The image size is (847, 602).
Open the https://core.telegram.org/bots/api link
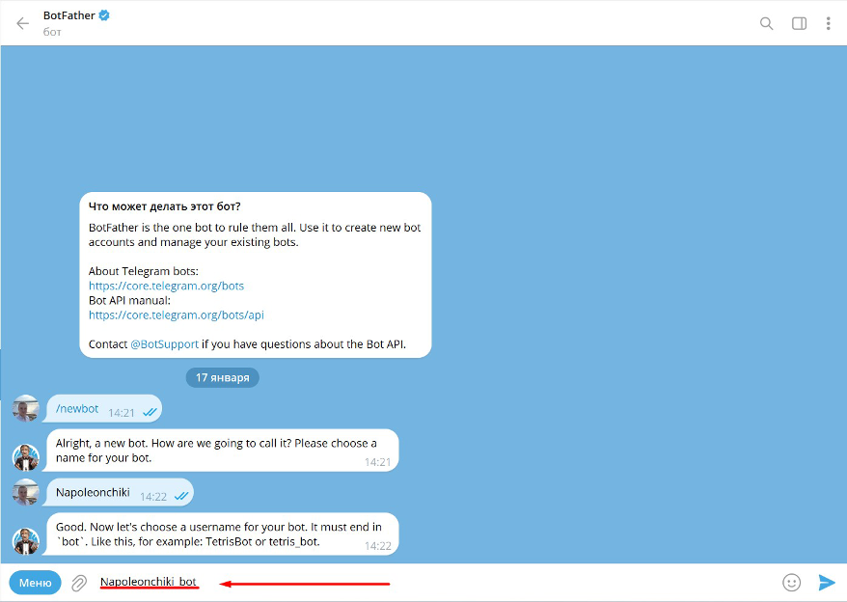(x=177, y=315)
